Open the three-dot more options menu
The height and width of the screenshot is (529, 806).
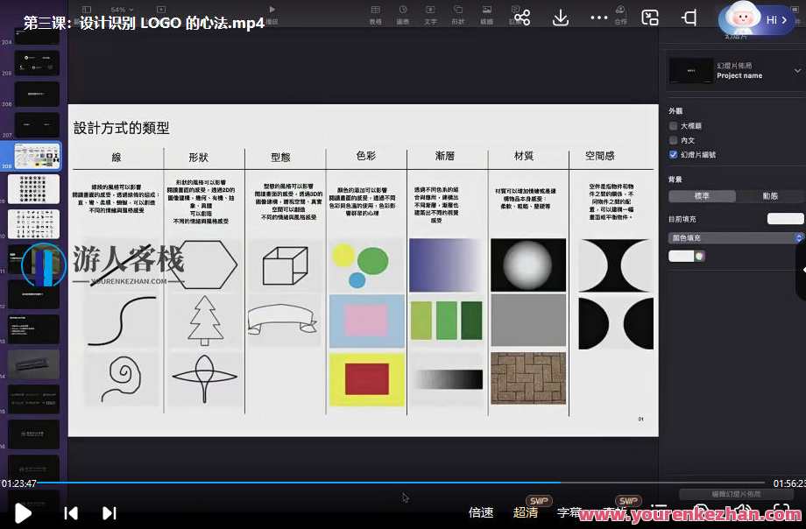tap(599, 18)
